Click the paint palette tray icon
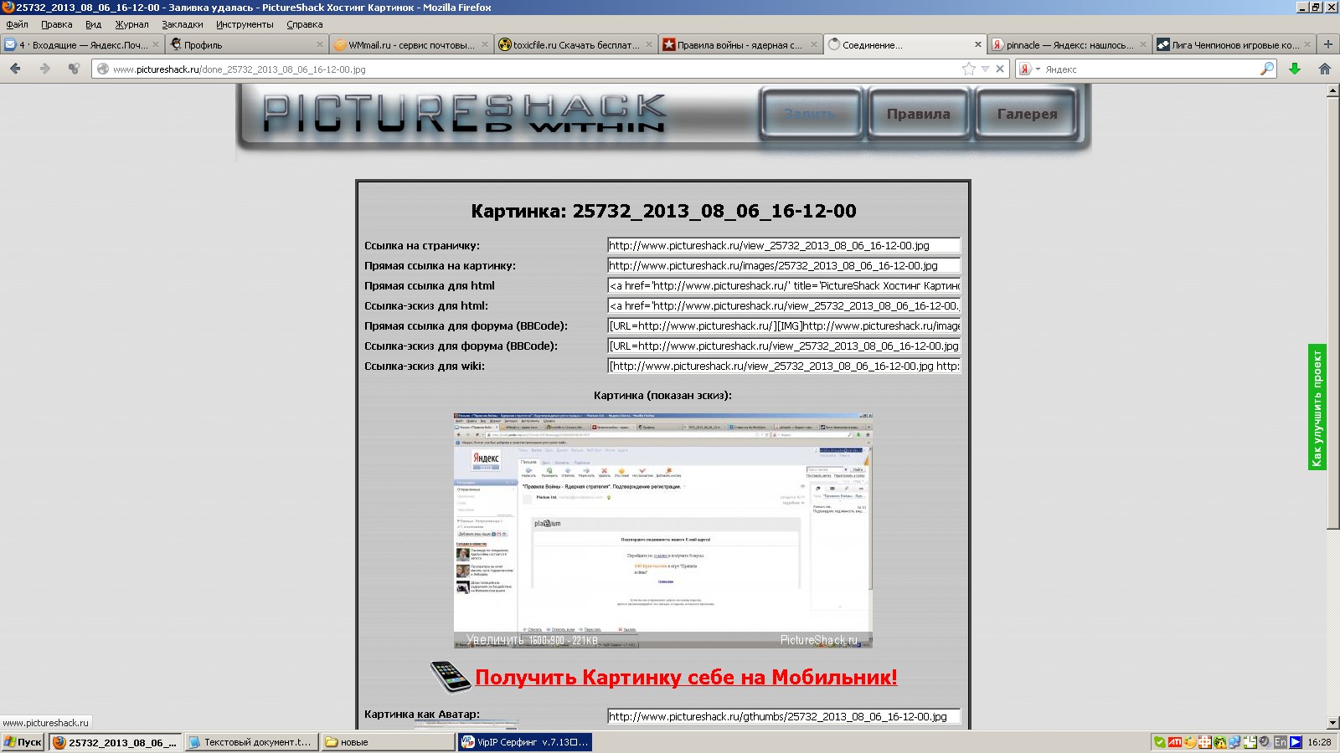Image resolution: width=1340 pixels, height=753 pixels. pos(1190,742)
